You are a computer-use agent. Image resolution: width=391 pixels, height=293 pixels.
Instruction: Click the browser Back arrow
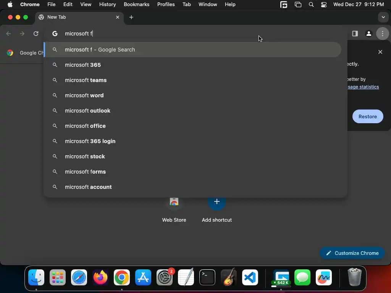pos(8,34)
